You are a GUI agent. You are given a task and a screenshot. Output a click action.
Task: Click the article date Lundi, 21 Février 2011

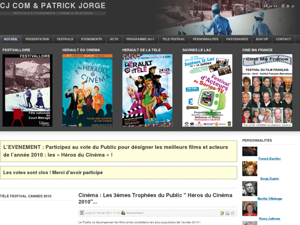click(x=102, y=213)
